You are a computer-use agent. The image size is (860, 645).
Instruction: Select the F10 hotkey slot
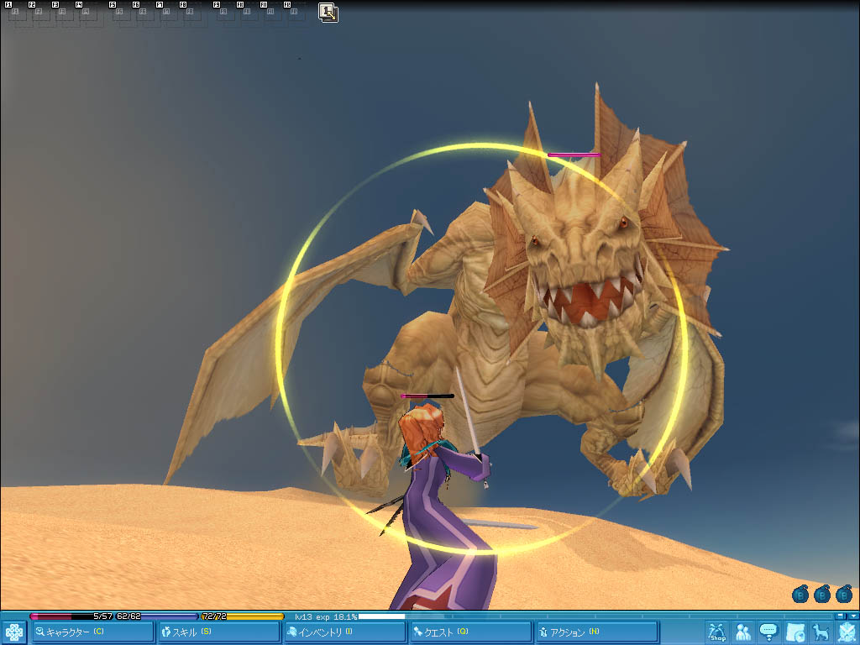[248, 13]
